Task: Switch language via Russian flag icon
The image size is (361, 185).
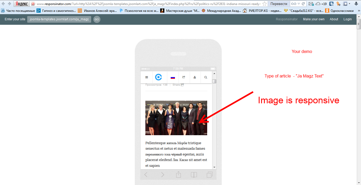Action: coord(173,77)
